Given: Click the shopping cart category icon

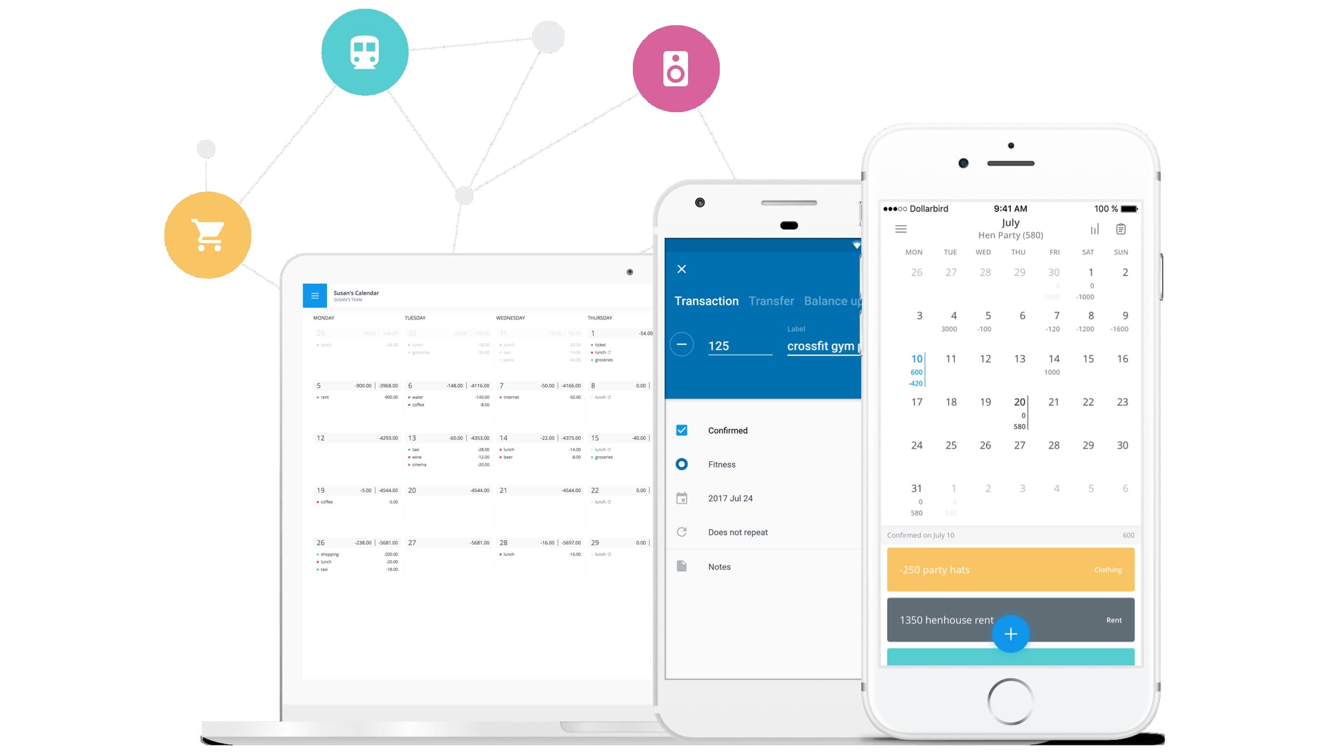Looking at the screenshot, I should tap(208, 234).
